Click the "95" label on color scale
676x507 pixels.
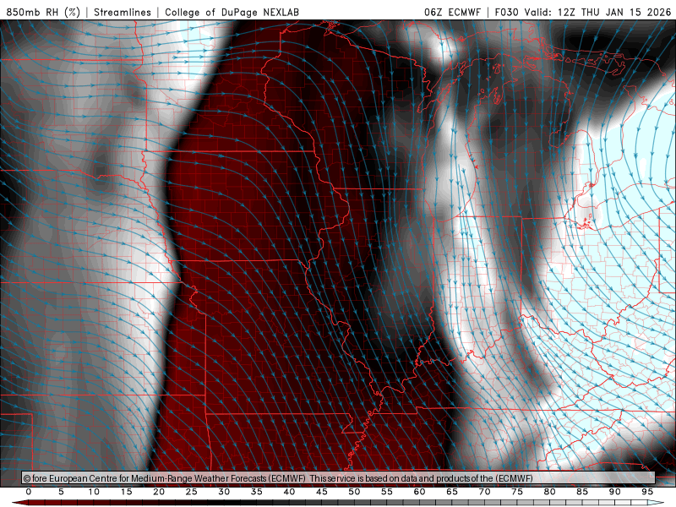647,492
